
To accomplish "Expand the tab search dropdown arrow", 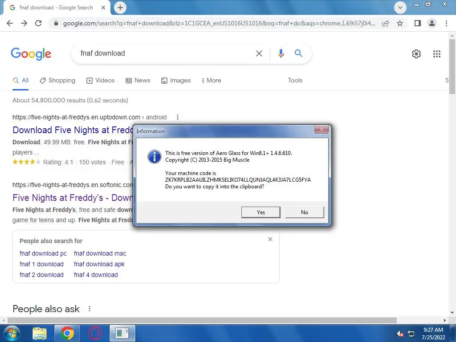I will [x=400, y=8].
